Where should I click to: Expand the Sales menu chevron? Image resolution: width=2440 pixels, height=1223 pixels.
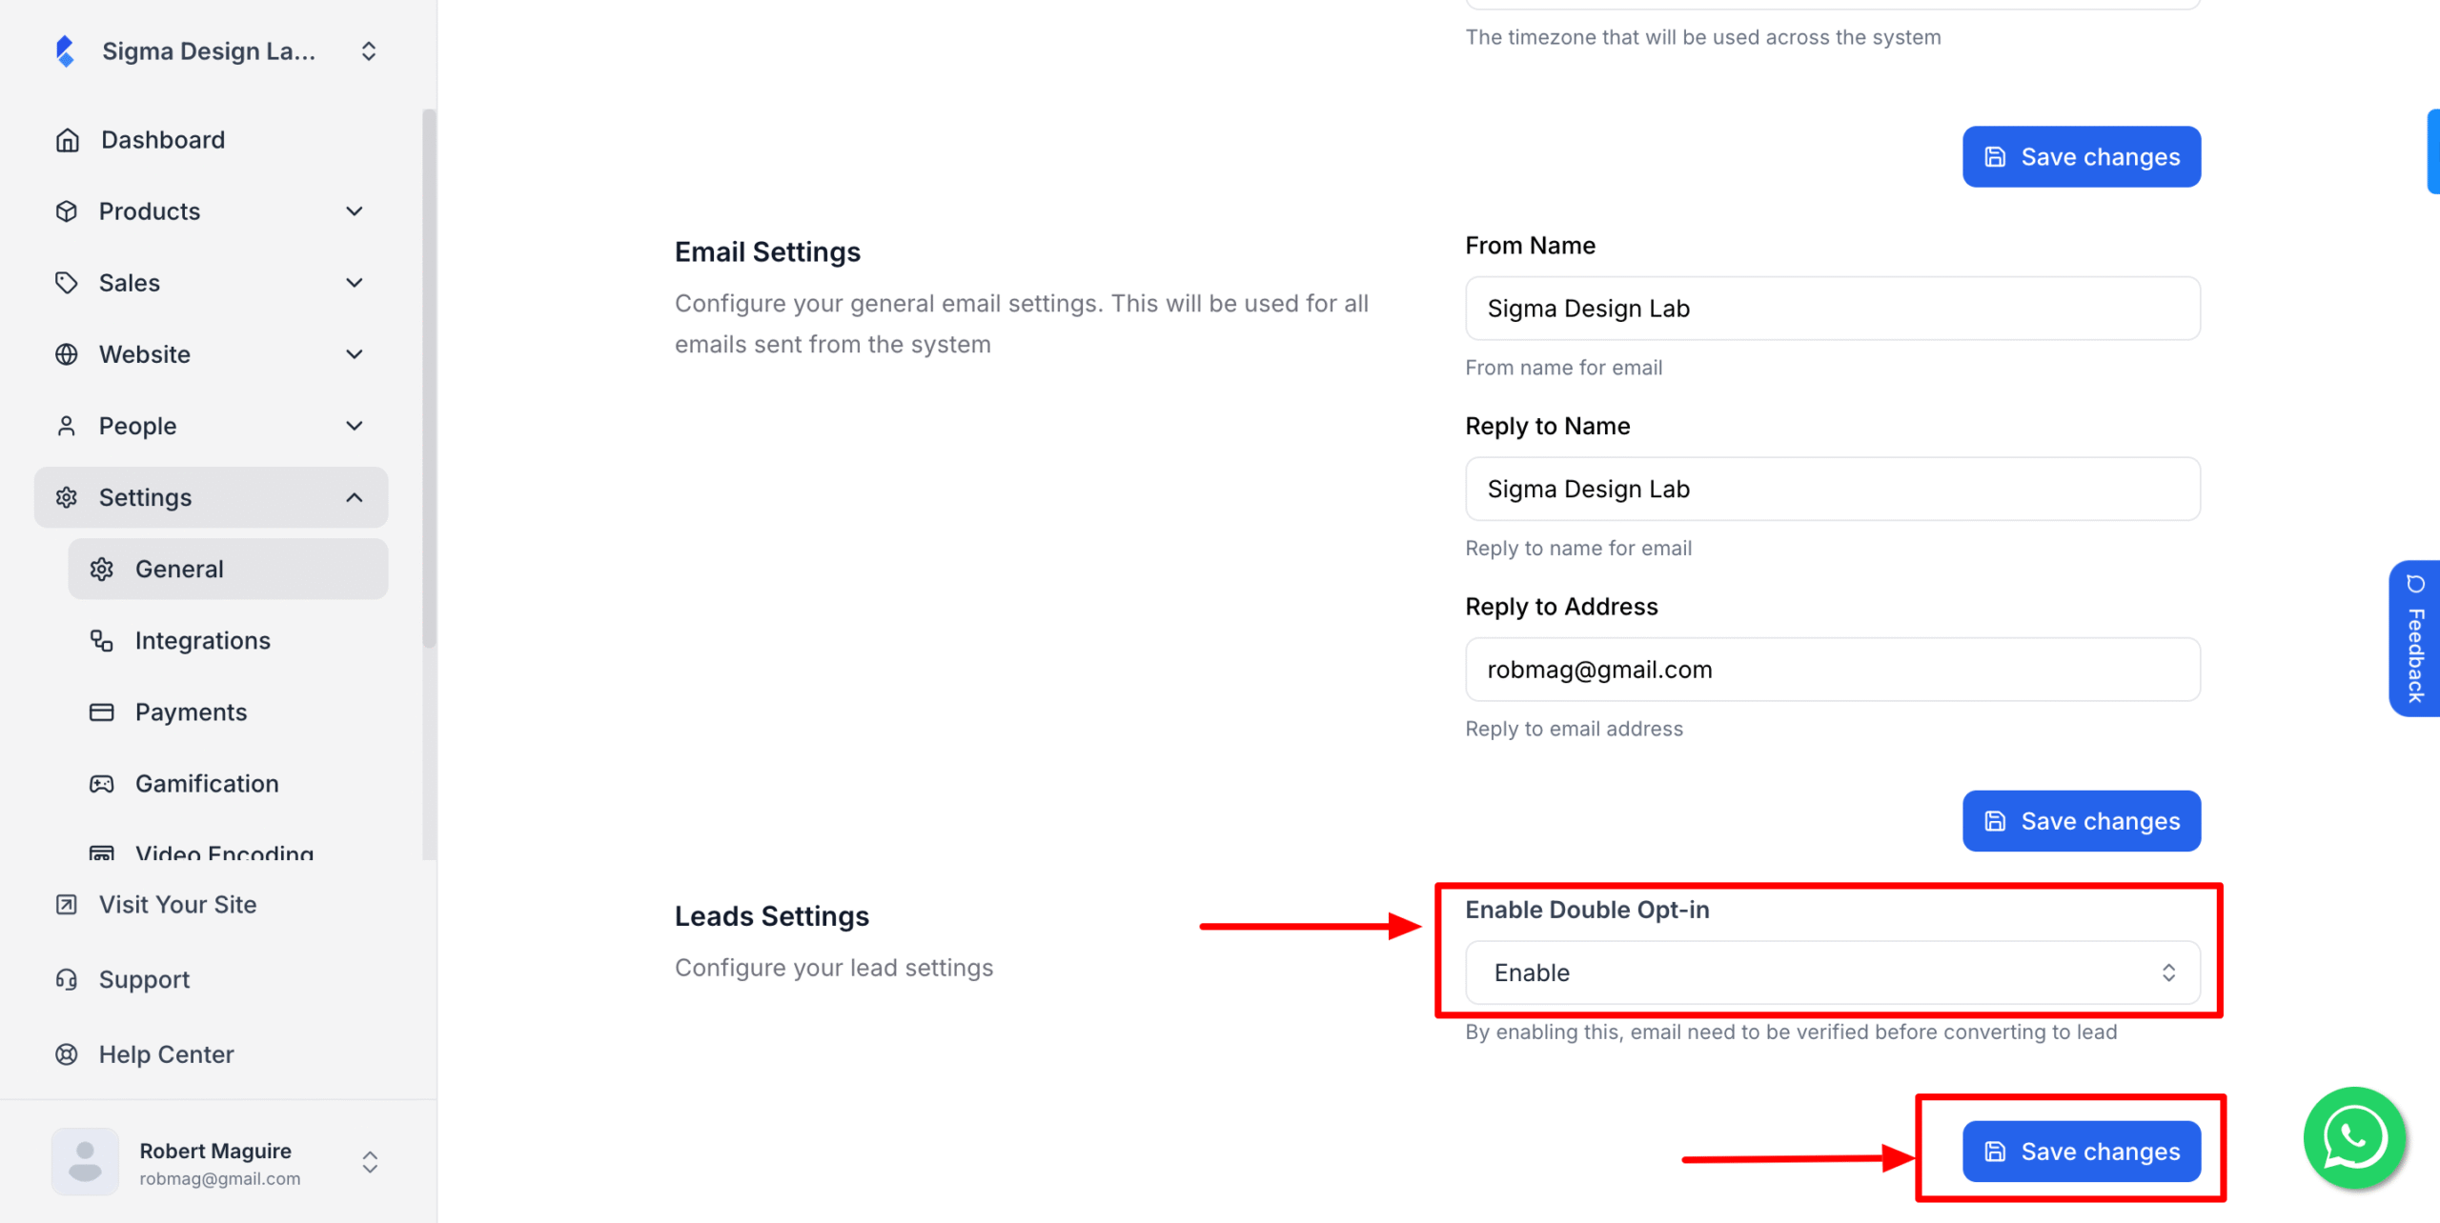tap(355, 282)
